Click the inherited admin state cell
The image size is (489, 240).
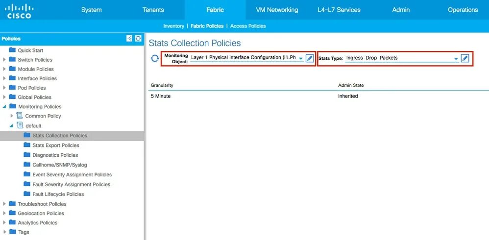[x=348, y=96]
